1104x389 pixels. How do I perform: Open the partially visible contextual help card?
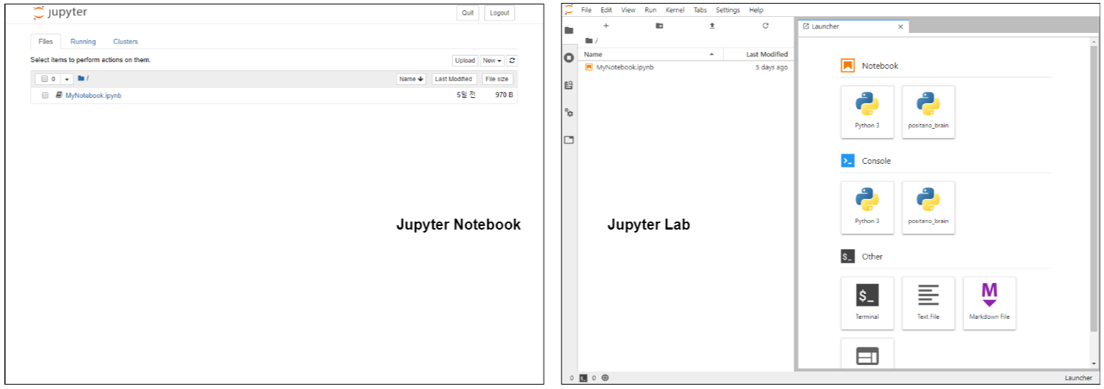pos(868,352)
